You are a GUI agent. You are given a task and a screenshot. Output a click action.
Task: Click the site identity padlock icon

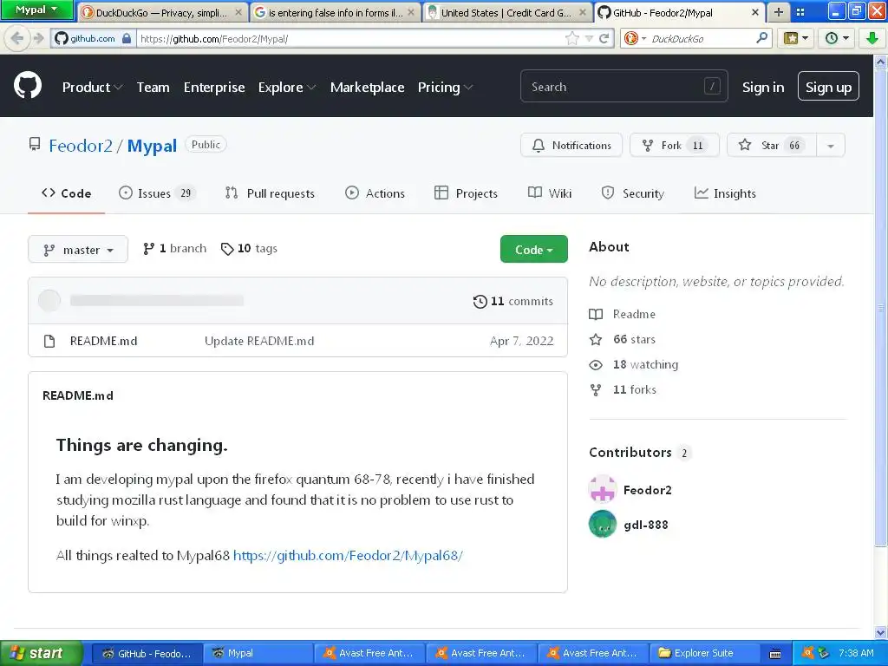(x=127, y=38)
